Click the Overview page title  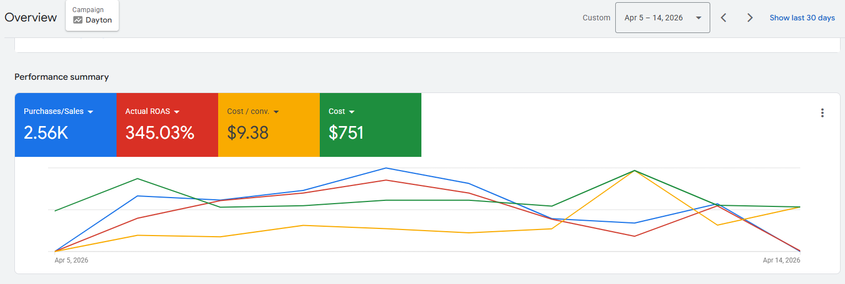pyautogui.click(x=31, y=18)
